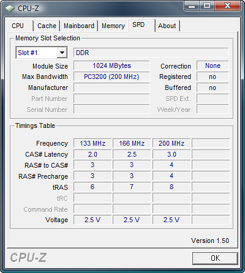Screen dimensions: 245x273
Task: Click the empty Part Number field
Action: [111, 99]
